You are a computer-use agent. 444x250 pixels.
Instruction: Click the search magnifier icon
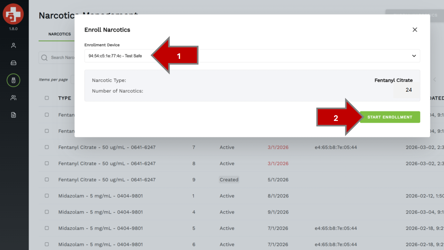pyautogui.click(x=45, y=58)
